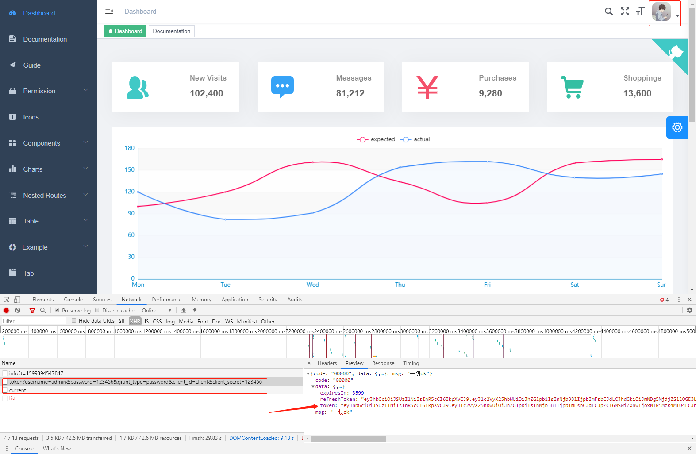Stop network recording with red dot
This screenshot has width=696, height=454.
coord(6,311)
